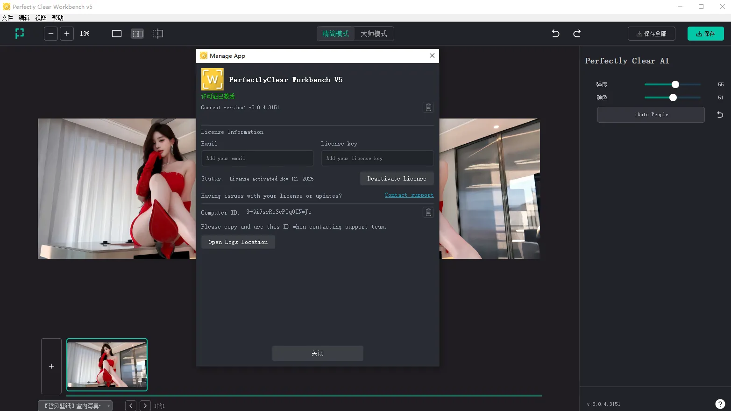Select the side-by-side compare view
This screenshot has height=411, width=731.
click(x=137, y=34)
